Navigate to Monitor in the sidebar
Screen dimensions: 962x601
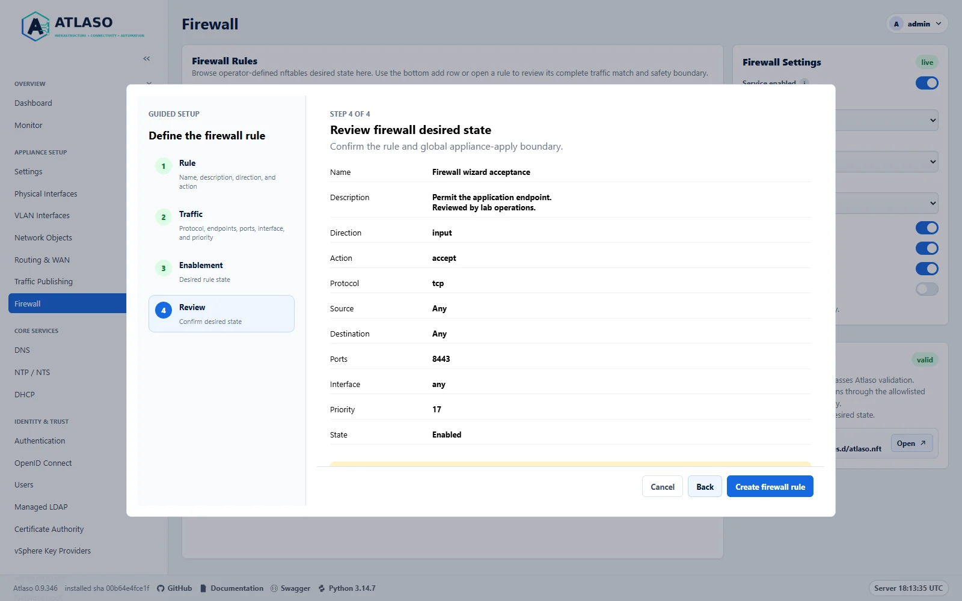pos(28,126)
